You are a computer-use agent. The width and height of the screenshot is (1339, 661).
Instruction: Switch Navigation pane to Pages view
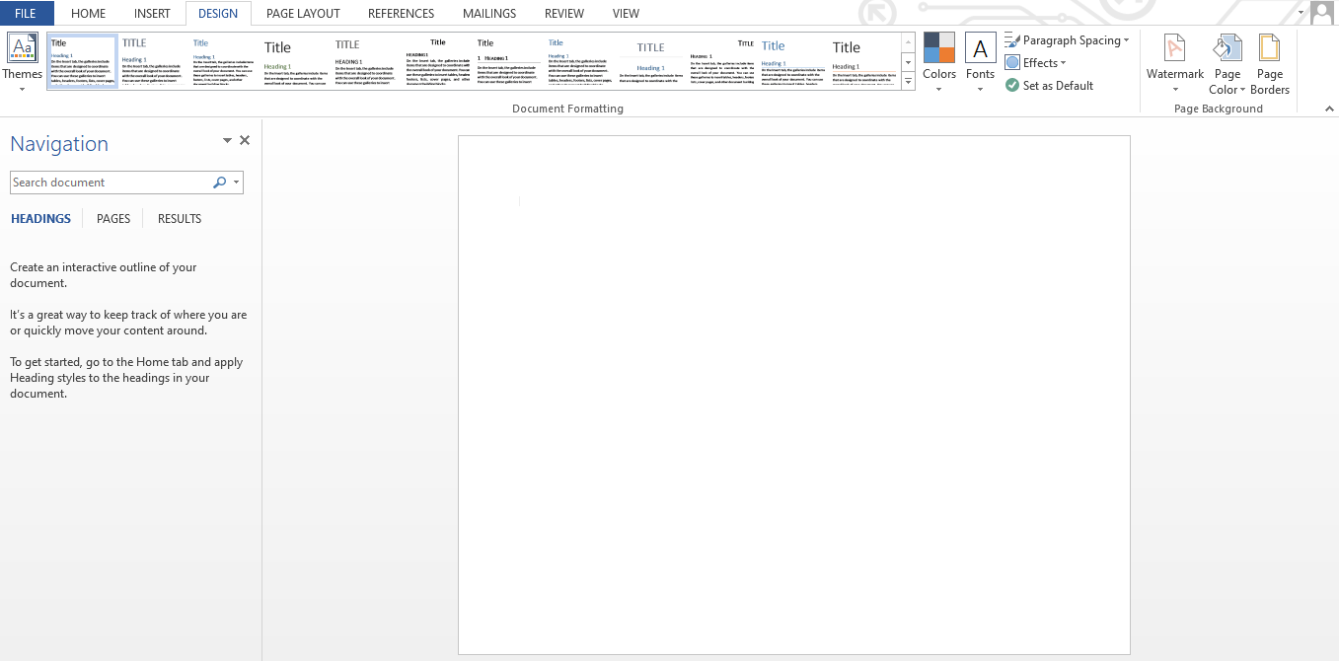[112, 218]
